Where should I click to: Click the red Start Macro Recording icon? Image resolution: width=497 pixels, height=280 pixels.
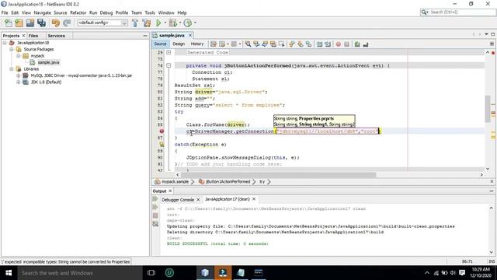pos(339,44)
